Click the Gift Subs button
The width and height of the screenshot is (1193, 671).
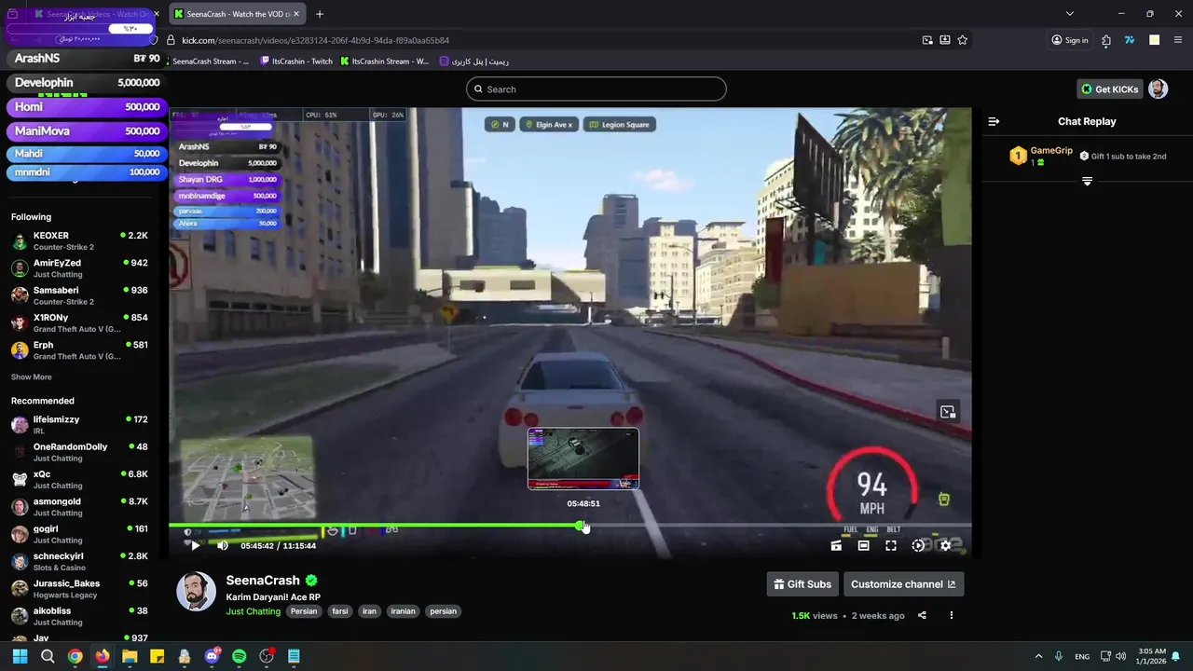[x=802, y=584]
